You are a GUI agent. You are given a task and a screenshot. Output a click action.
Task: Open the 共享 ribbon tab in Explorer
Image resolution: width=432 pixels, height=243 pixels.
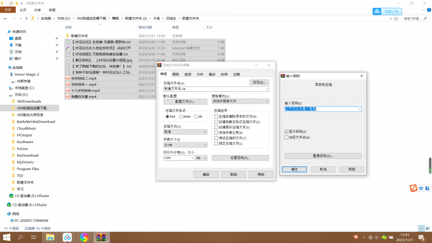(37, 10)
